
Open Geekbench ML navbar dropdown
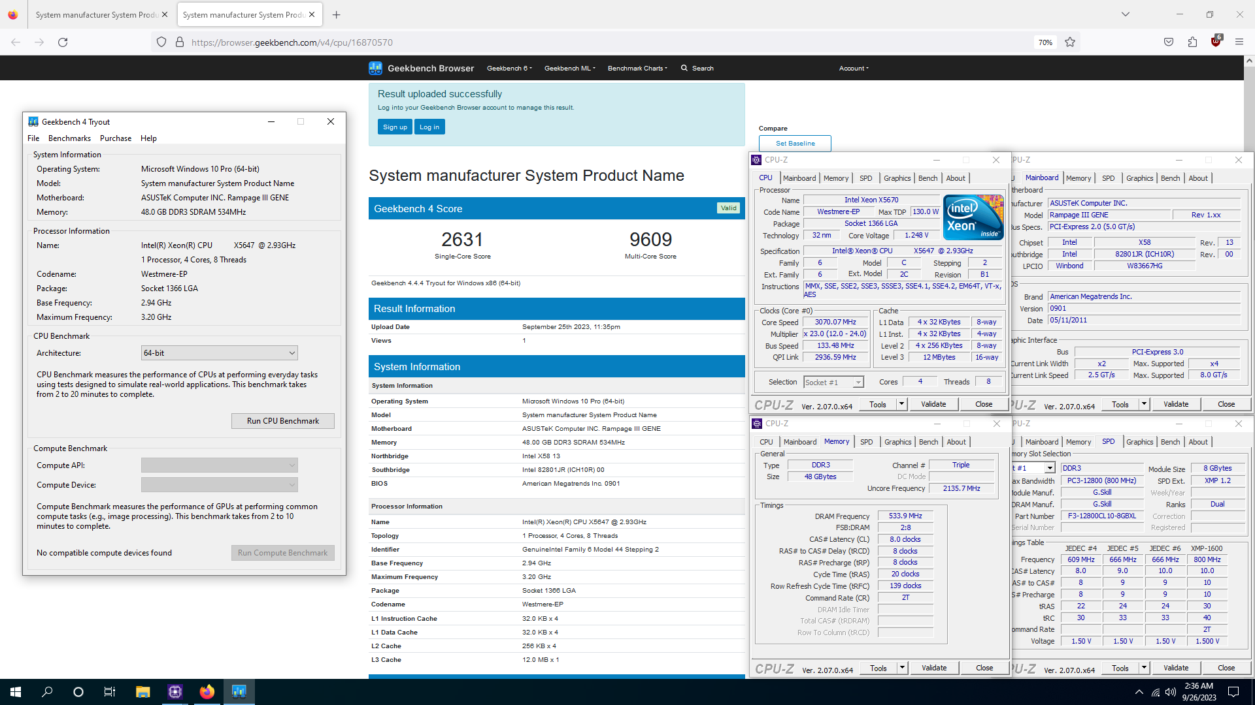(569, 68)
